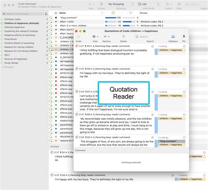
Task: Click quotation icon of 3:21 in Quotation Reader
Action: tap(77, 46)
